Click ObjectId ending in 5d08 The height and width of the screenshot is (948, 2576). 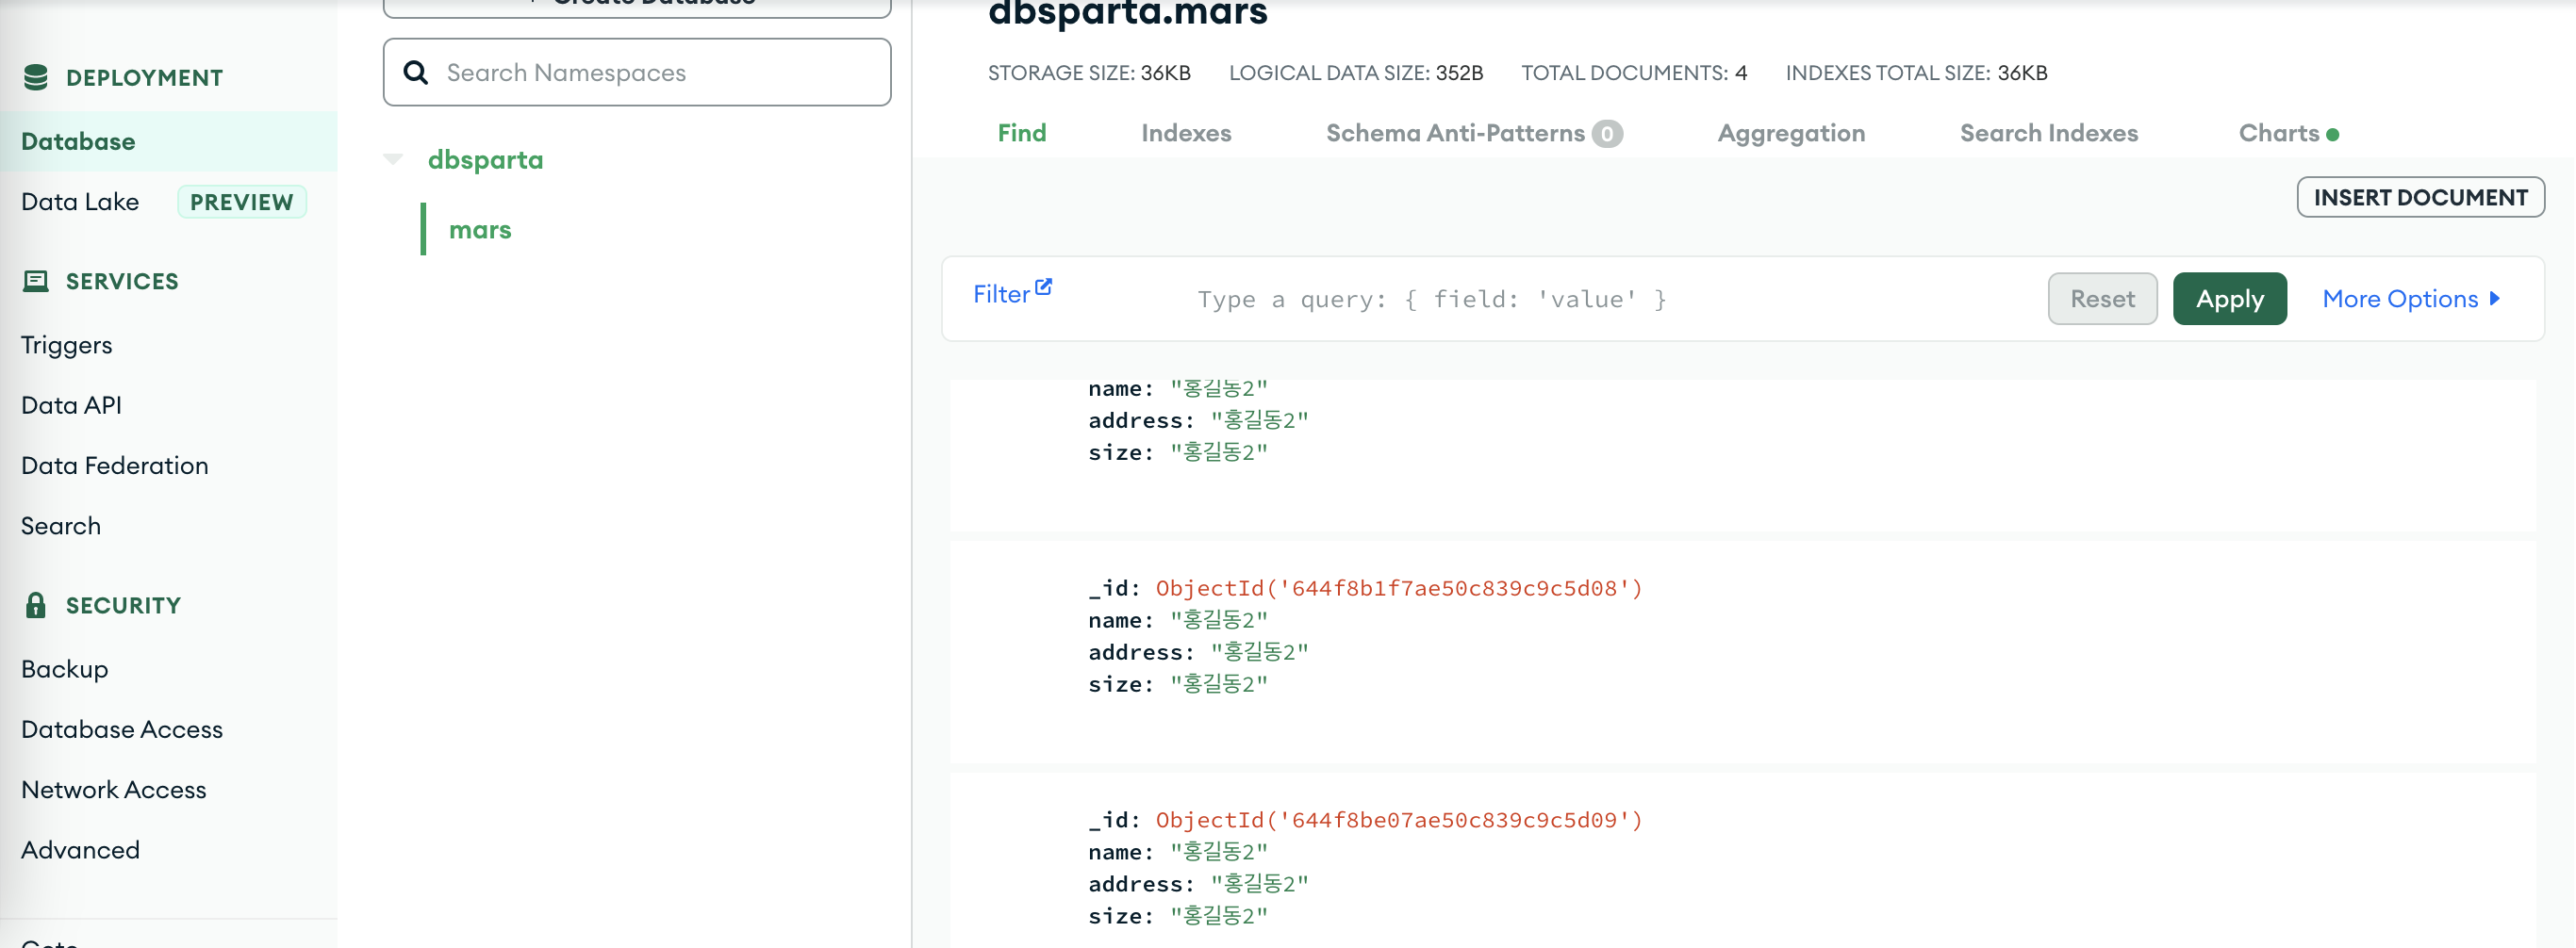[x=1399, y=588]
